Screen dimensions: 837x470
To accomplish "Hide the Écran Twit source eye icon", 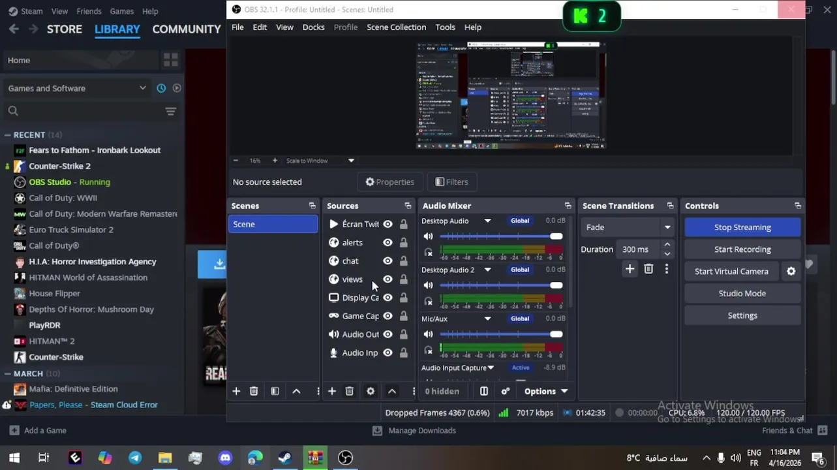I will [388, 224].
